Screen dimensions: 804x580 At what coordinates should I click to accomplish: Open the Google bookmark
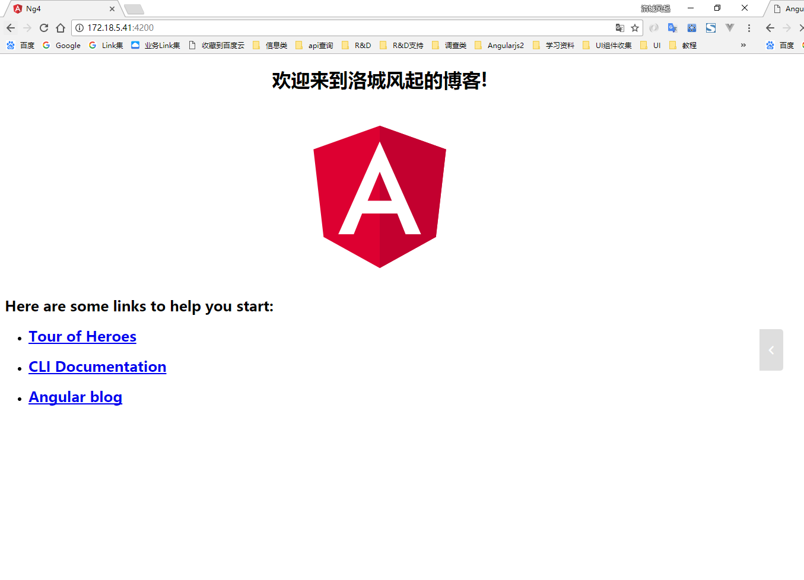62,45
